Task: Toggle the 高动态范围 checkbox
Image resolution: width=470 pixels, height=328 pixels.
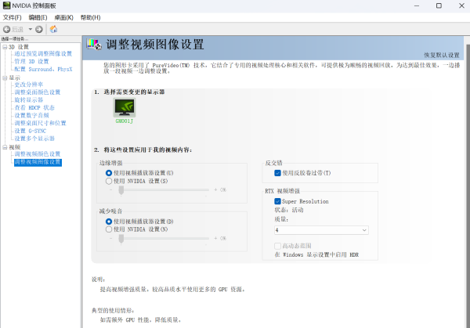Action: [x=277, y=246]
